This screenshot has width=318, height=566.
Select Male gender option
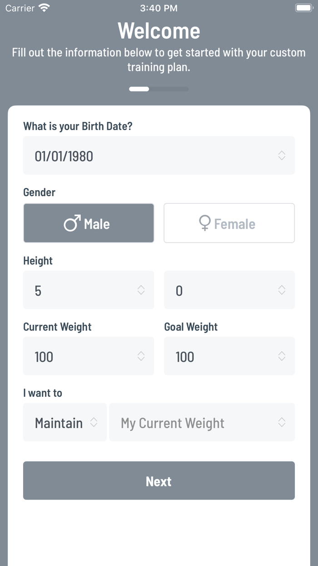coord(89,223)
